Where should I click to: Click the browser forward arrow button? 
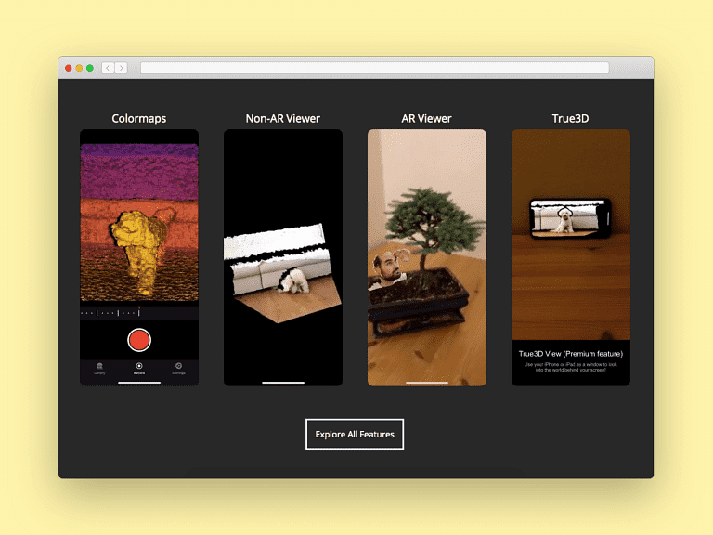tap(121, 68)
